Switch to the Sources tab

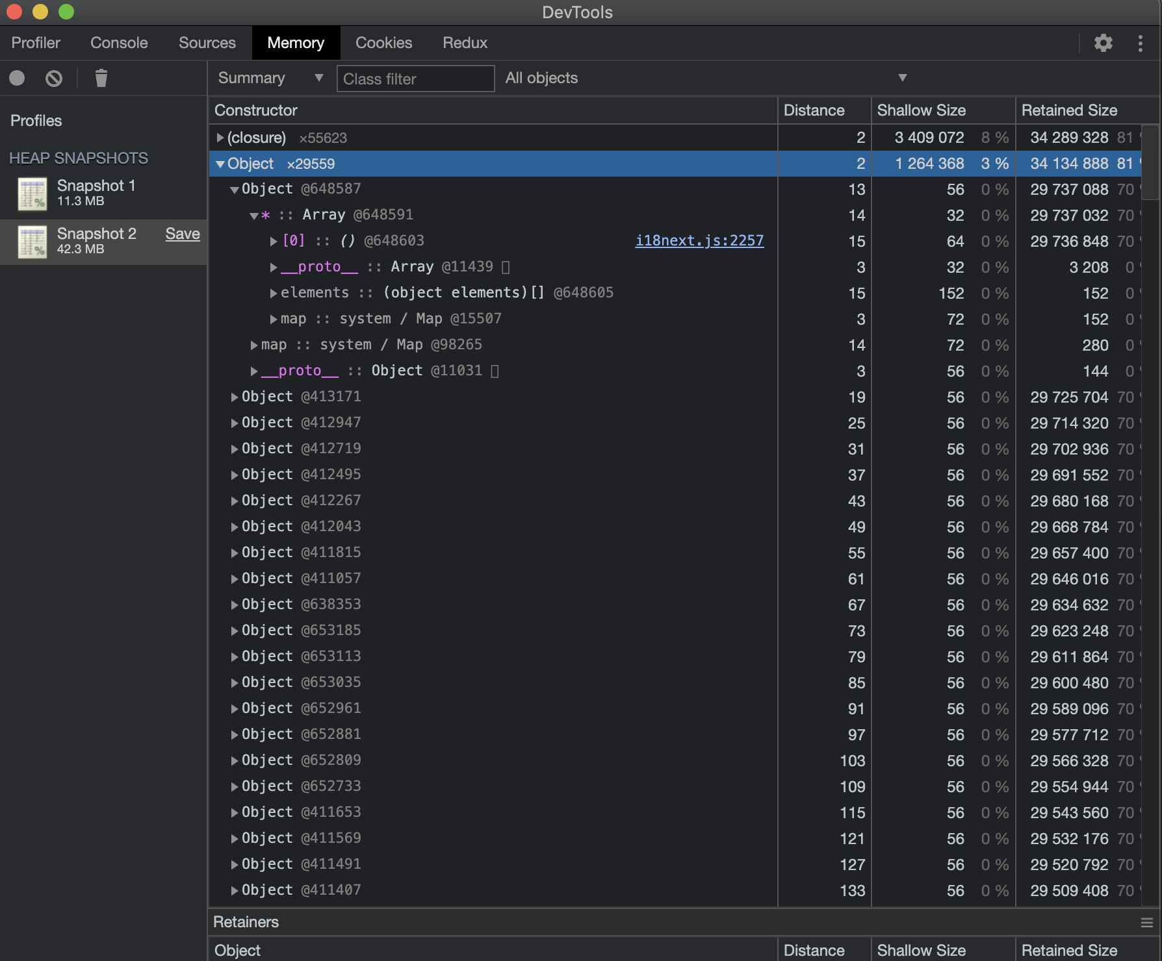pos(207,43)
